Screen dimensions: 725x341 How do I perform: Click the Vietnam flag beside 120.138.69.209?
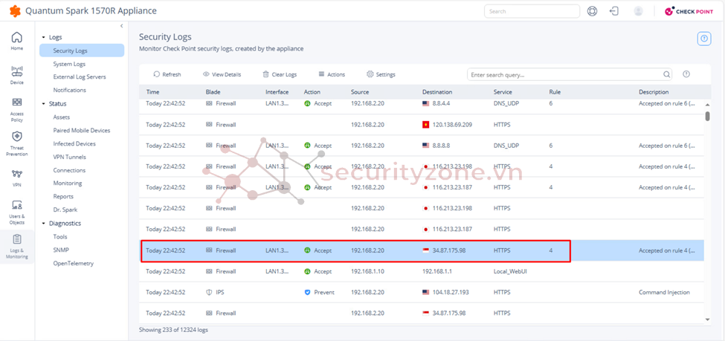(x=426, y=125)
